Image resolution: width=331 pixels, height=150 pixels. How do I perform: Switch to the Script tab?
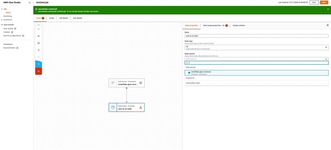(51, 18)
